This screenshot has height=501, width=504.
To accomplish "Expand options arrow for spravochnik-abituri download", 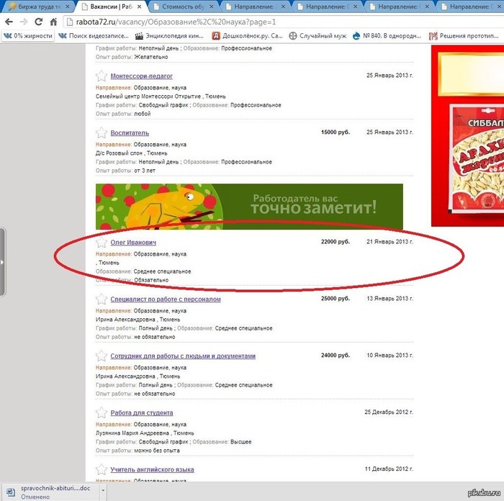I will [102, 492].
